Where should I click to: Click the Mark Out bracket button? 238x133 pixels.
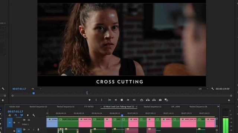[x=102, y=100]
